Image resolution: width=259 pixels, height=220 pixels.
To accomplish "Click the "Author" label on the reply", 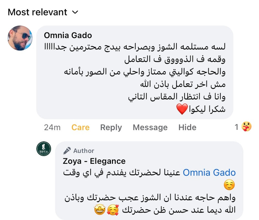I will 84,151.
